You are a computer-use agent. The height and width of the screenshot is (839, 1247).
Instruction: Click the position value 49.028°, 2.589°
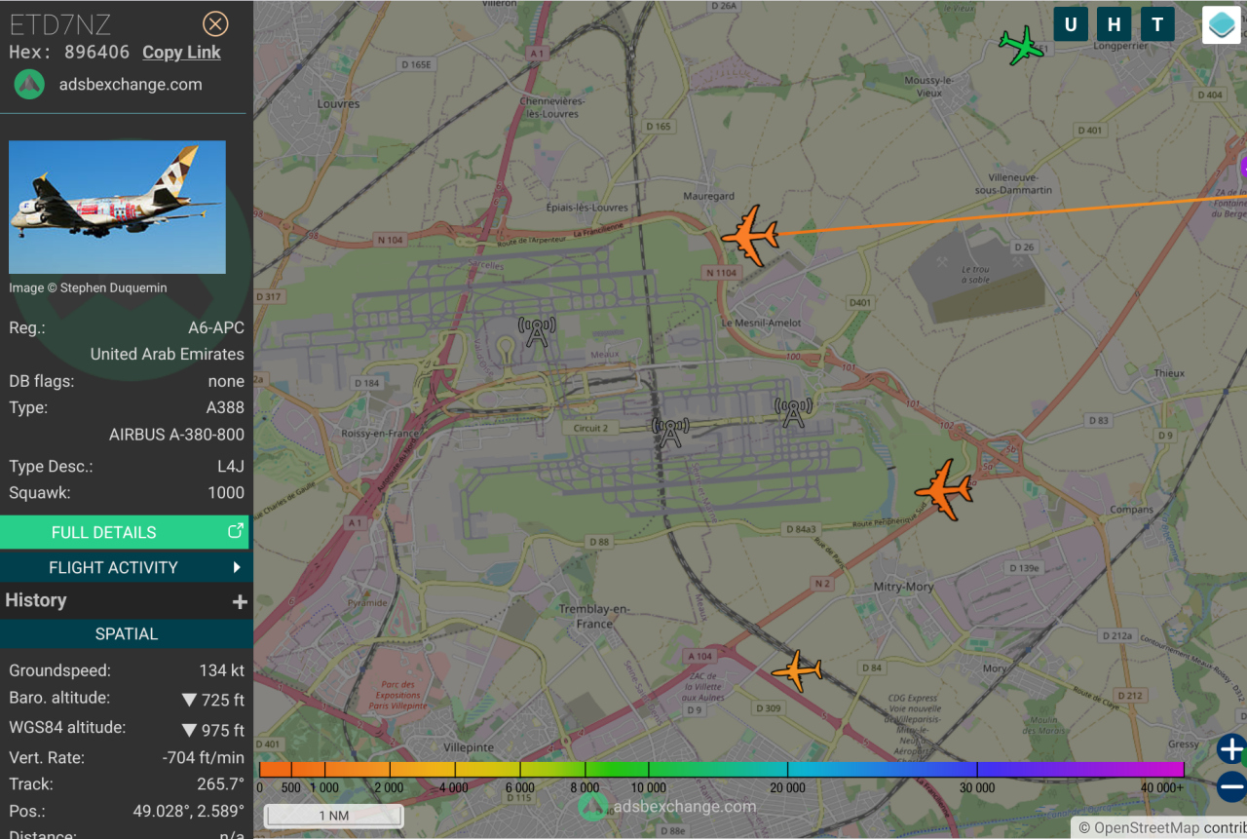pyautogui.click(x=189, y=811)
